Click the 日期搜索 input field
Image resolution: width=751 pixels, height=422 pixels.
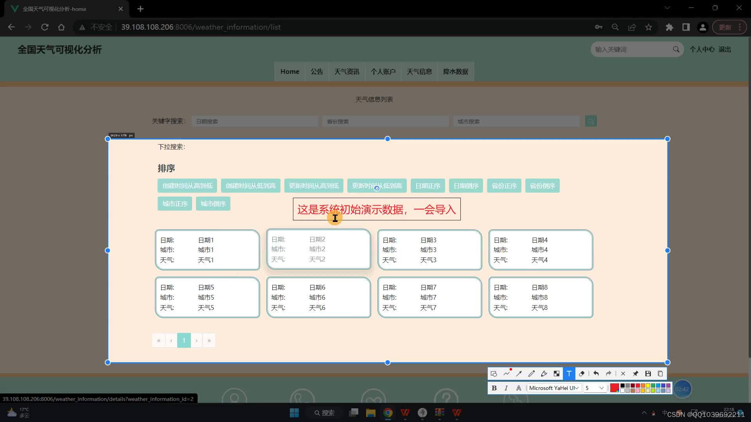coord(255,121)
